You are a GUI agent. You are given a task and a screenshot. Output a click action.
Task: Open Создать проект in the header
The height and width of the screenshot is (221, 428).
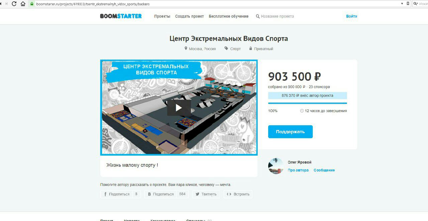click(189, 16)
